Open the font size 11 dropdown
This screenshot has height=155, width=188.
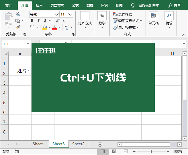coord(70,14)
